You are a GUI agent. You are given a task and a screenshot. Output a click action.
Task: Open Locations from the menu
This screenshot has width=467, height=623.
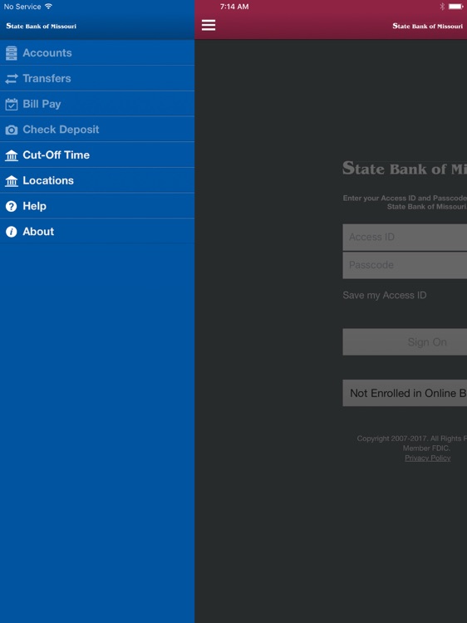tap(97, 180)
